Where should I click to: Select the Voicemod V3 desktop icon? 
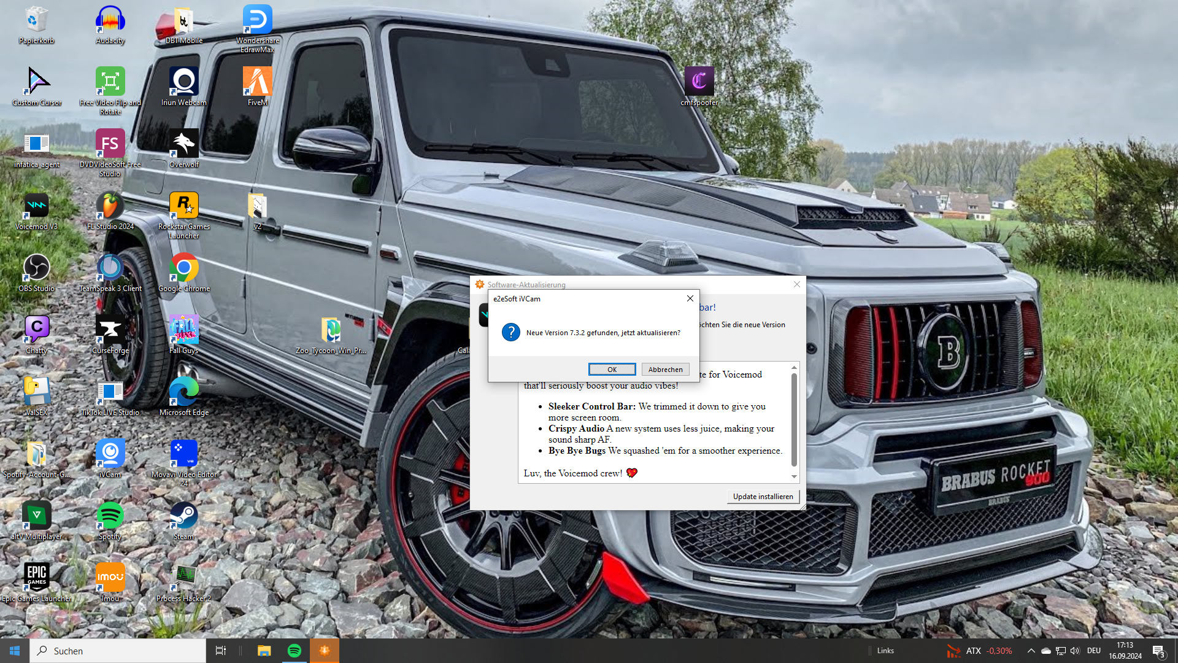click(x=36, y=206)
